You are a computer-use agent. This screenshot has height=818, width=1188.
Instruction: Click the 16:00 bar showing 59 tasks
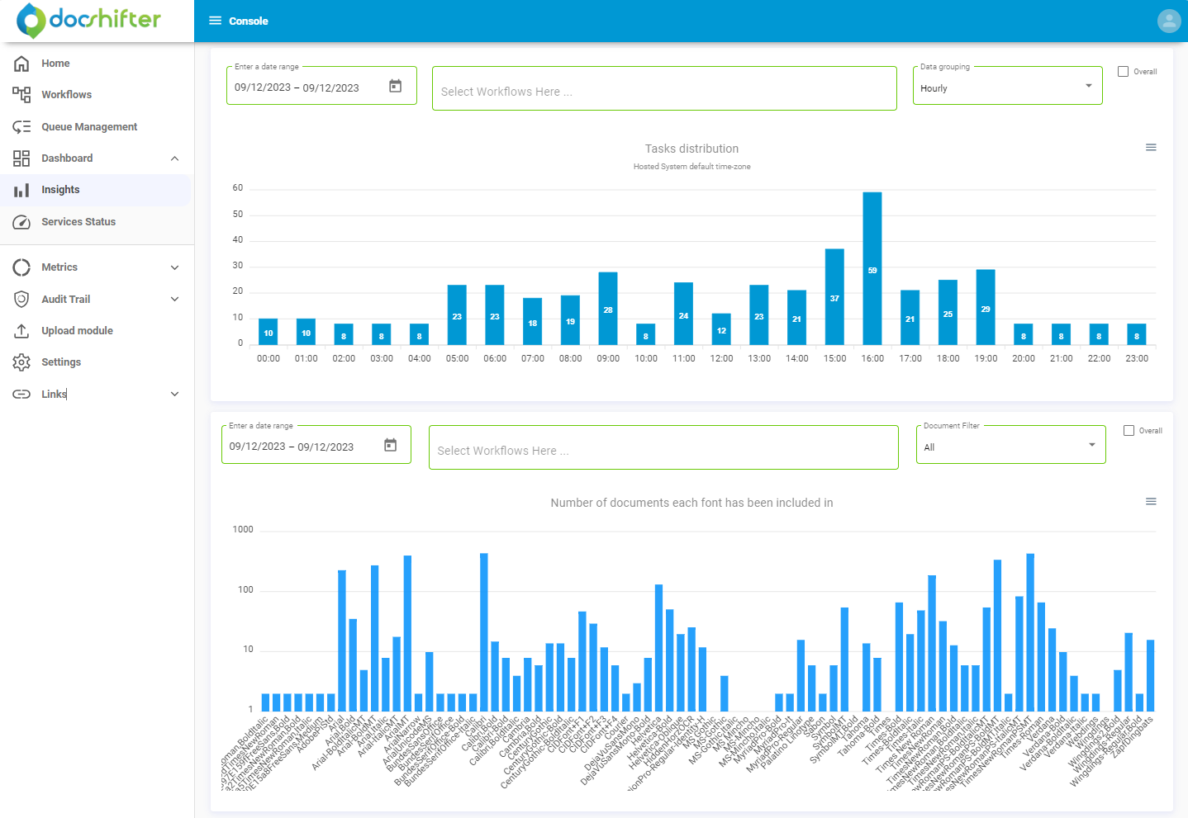(872, 268)
